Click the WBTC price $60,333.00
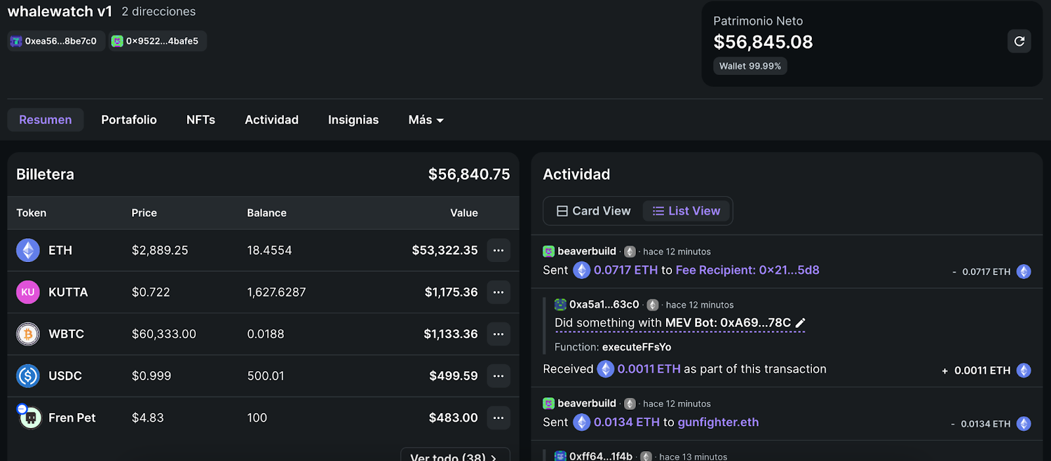 point(164,334)
